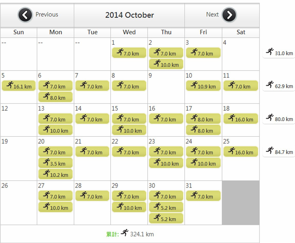Select the empty October 9 day cell
This screenshot has height=243, width=295.
click(x=166, y=87)
